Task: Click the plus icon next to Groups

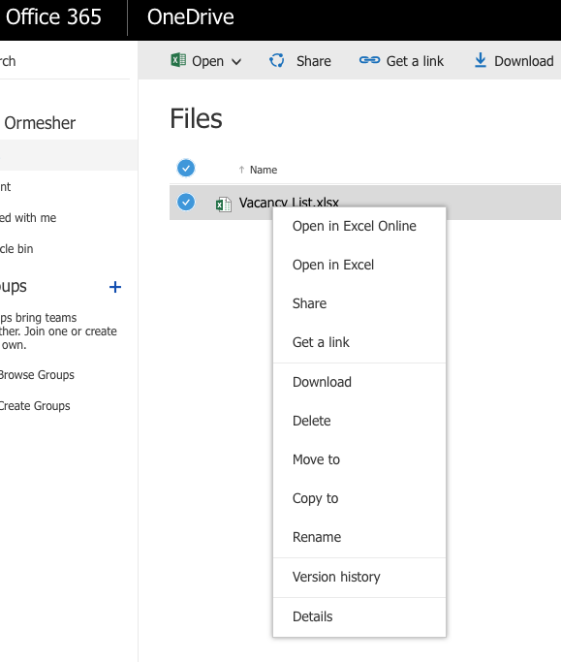Action: (x=115, y=287)
